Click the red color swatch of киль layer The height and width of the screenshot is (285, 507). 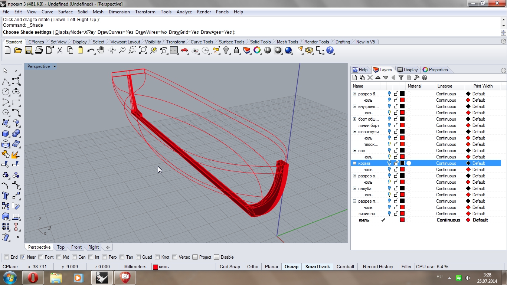[402, 220]
